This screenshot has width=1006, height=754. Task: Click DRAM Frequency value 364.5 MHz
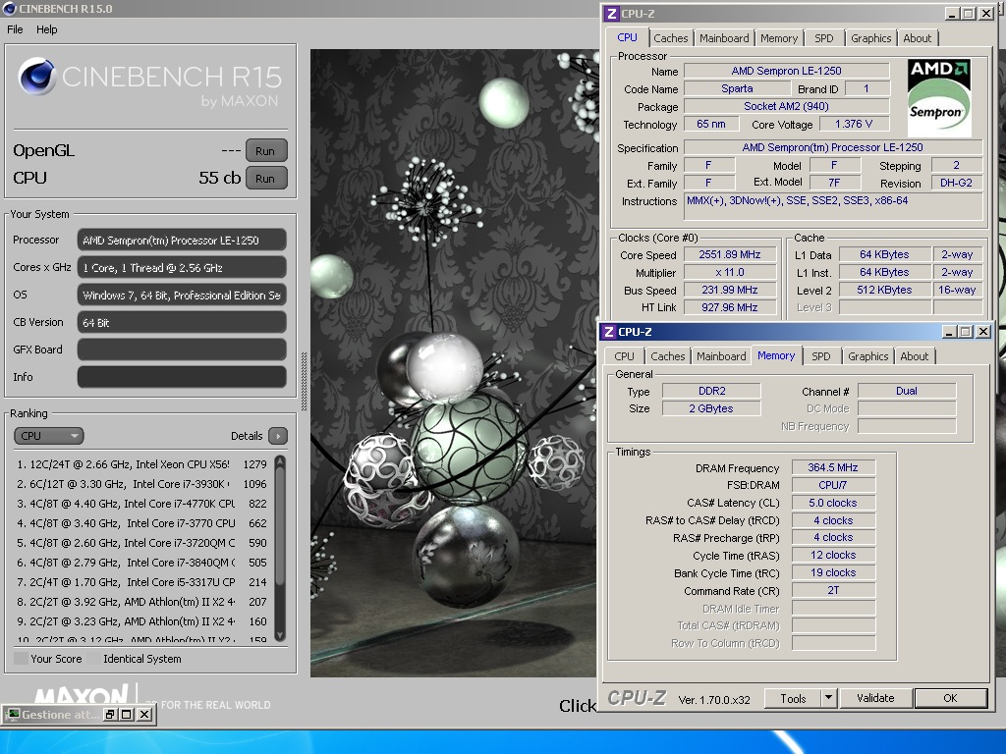(x=833, y=467)
